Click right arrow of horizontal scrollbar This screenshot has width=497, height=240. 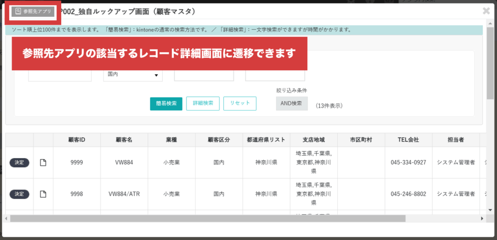[x=482, y=219]
